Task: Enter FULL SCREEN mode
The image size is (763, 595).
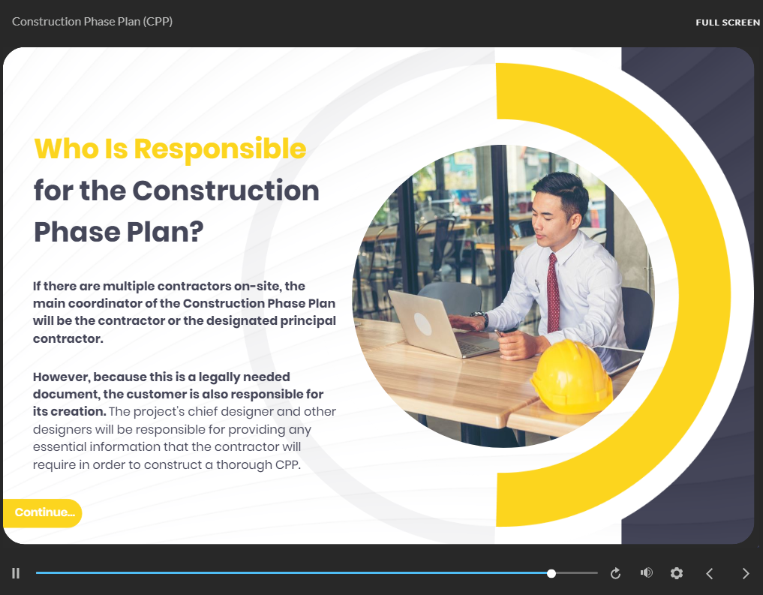Action: (x=727, y=23)
